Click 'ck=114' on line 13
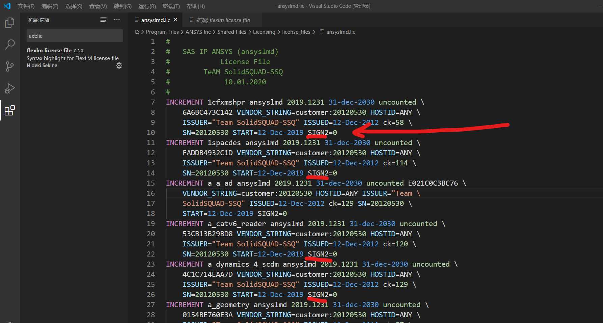603x323 pixels. click(395, 163)
